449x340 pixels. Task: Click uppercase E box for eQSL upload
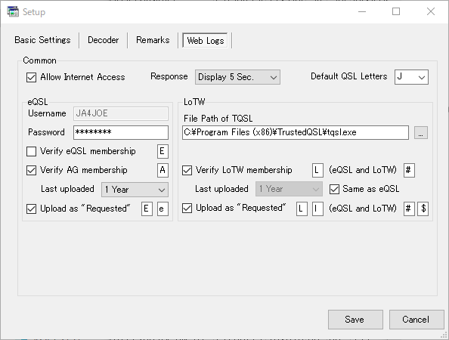pos(147,209)
